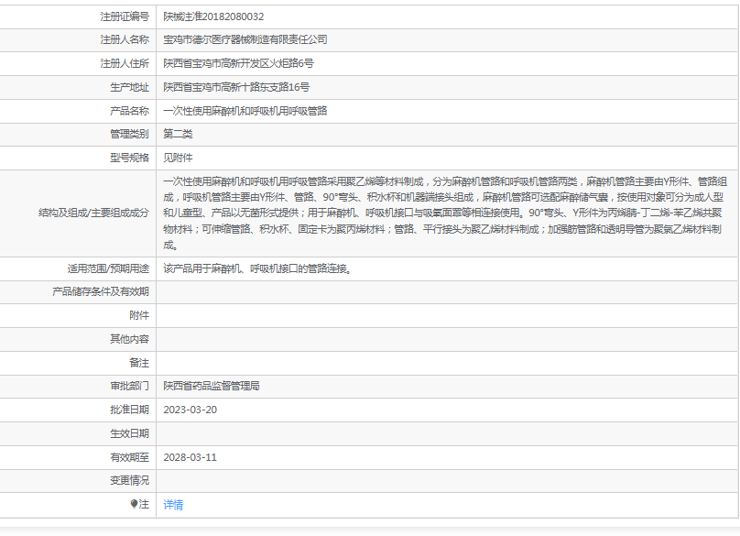740x536 pixels.
Task: Click the 注册证编号 label
Action: [125, 16]
